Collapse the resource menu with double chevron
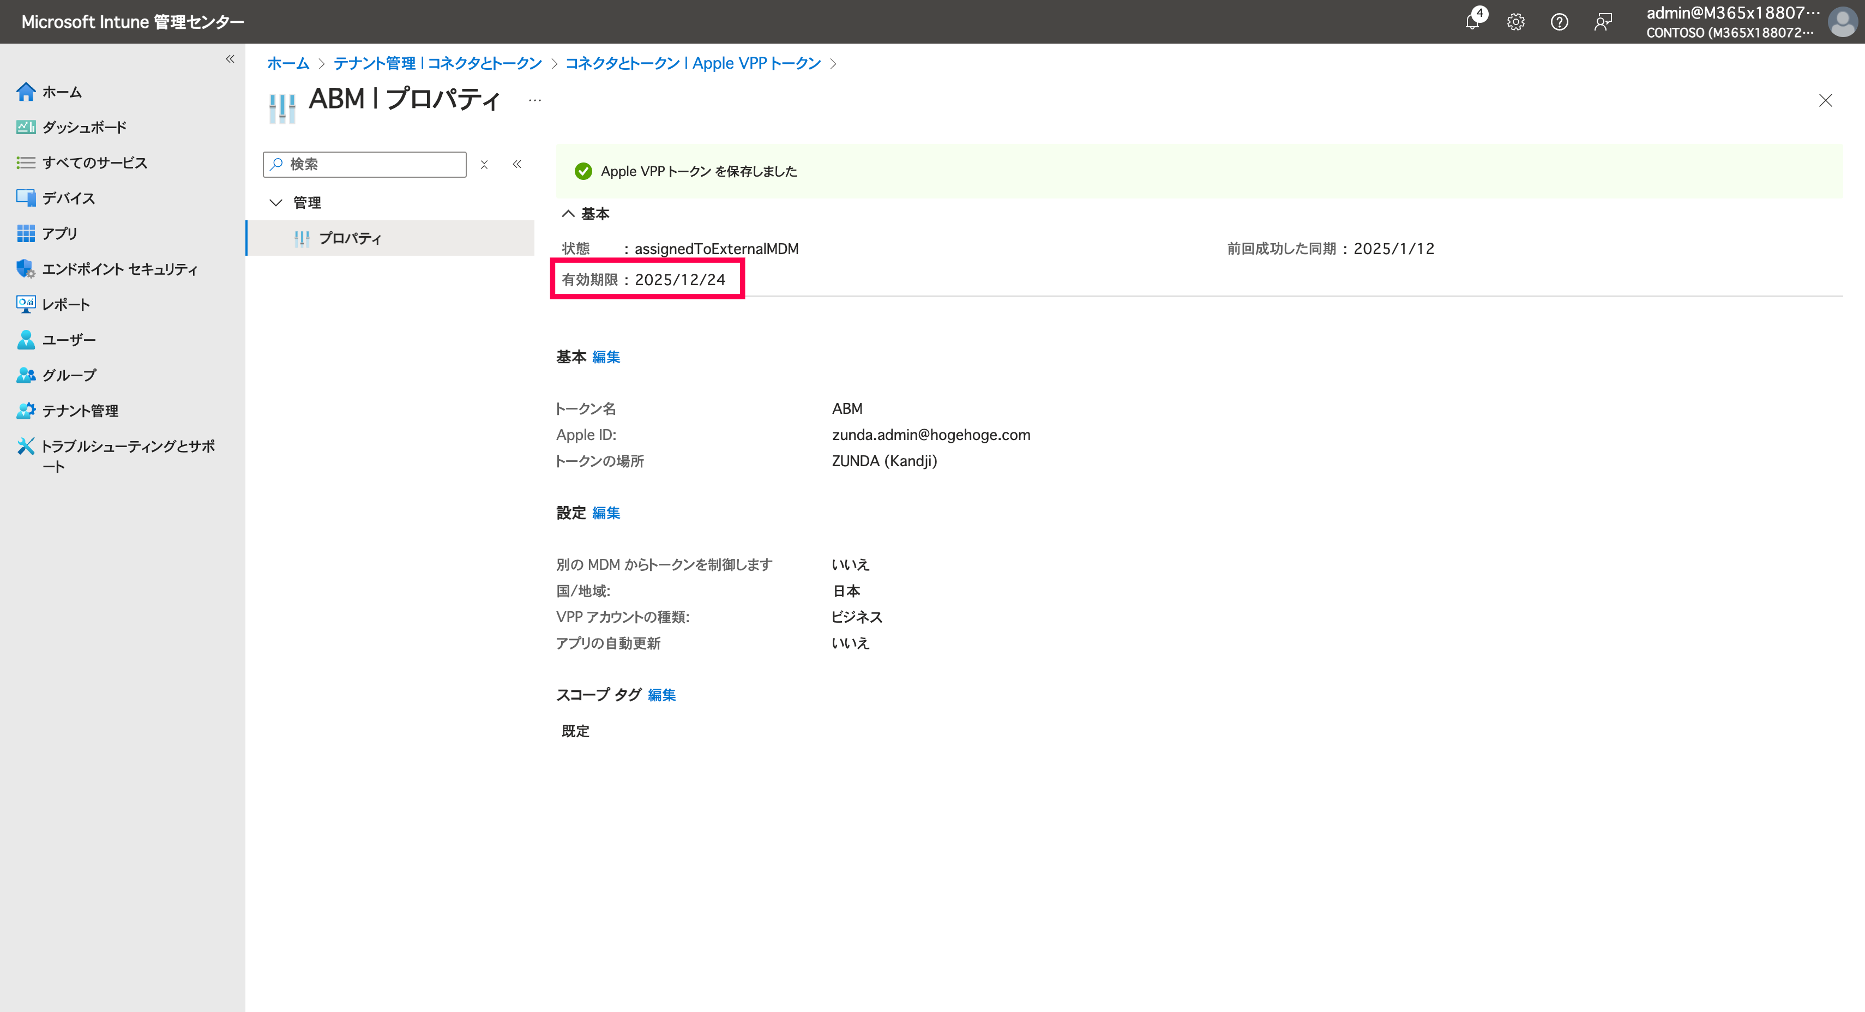Viewport: 1865px width, 1012px height. (x=517, y=164)
